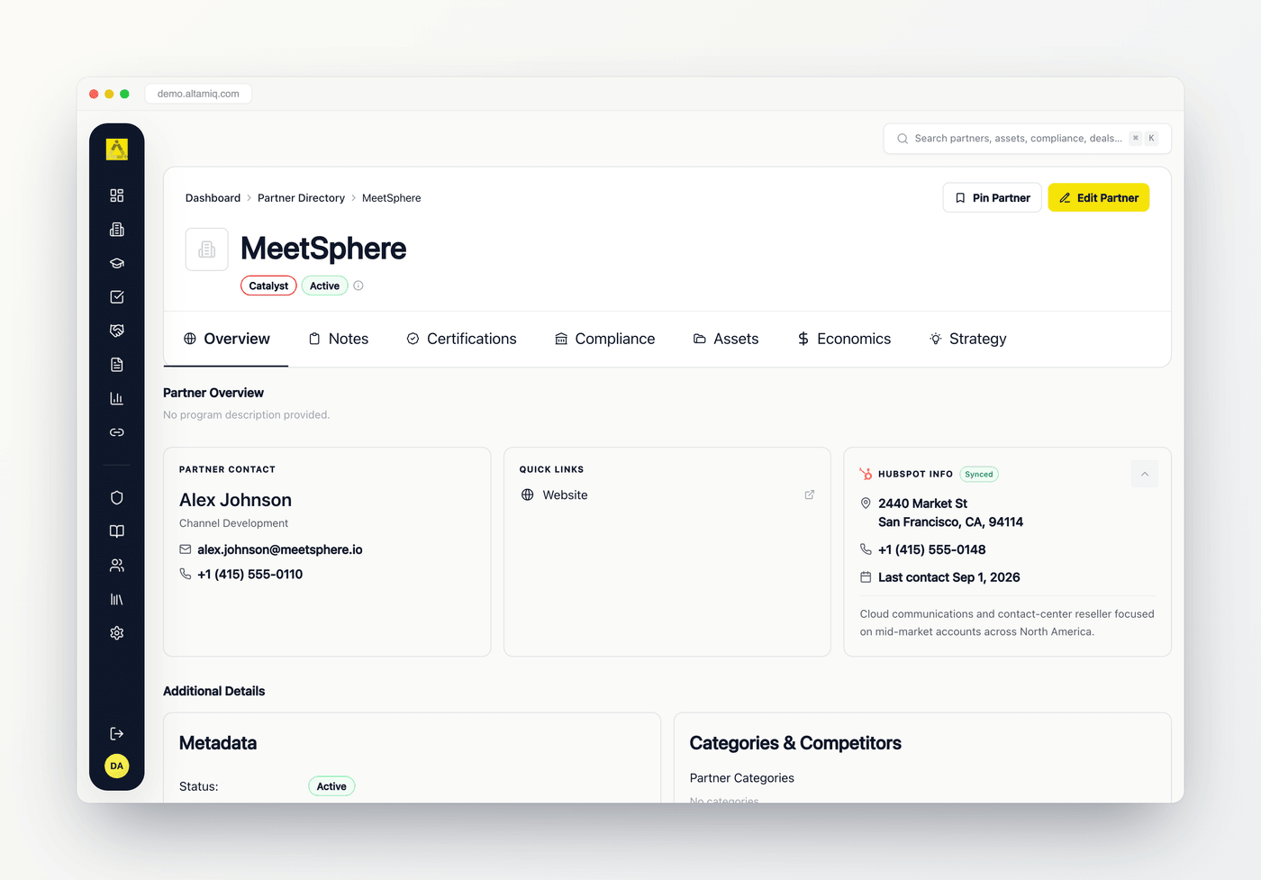Click HubSpot phone +1 (415) 555-0148

click(932, 549)
